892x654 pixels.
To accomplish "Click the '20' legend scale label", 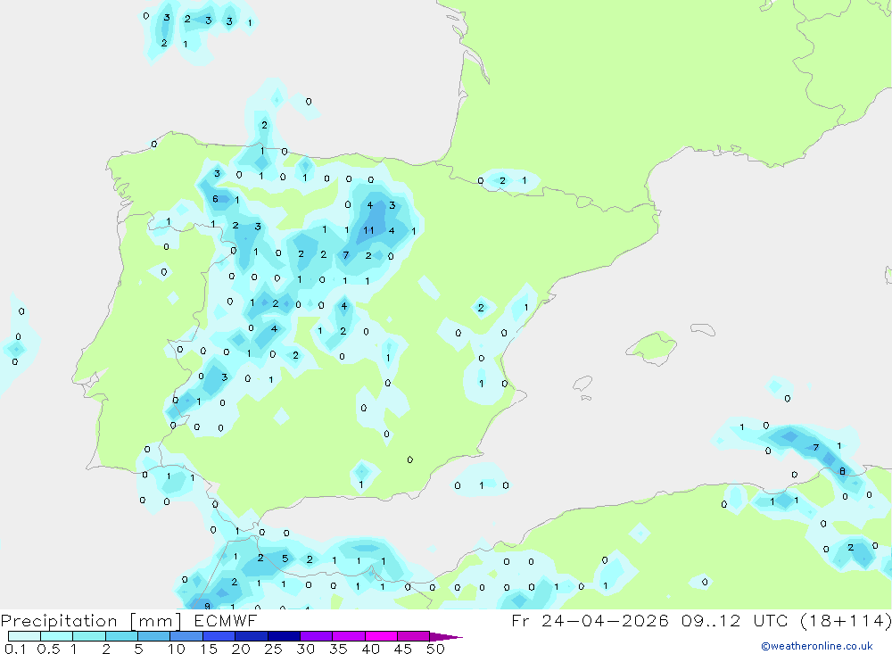I will pyautogui.click(x=241, y=649).
